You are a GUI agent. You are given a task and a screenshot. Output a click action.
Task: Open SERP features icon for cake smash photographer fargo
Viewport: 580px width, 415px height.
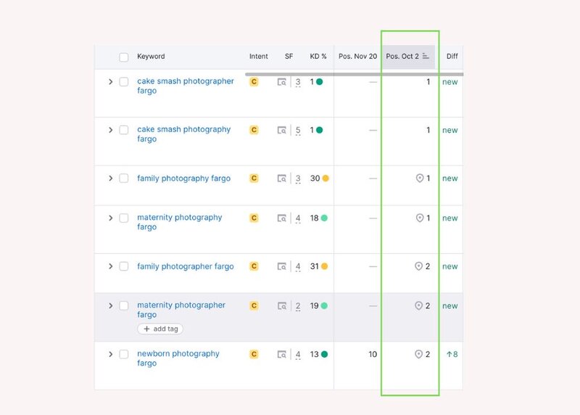pyautogui.click(x=282, y=82)
